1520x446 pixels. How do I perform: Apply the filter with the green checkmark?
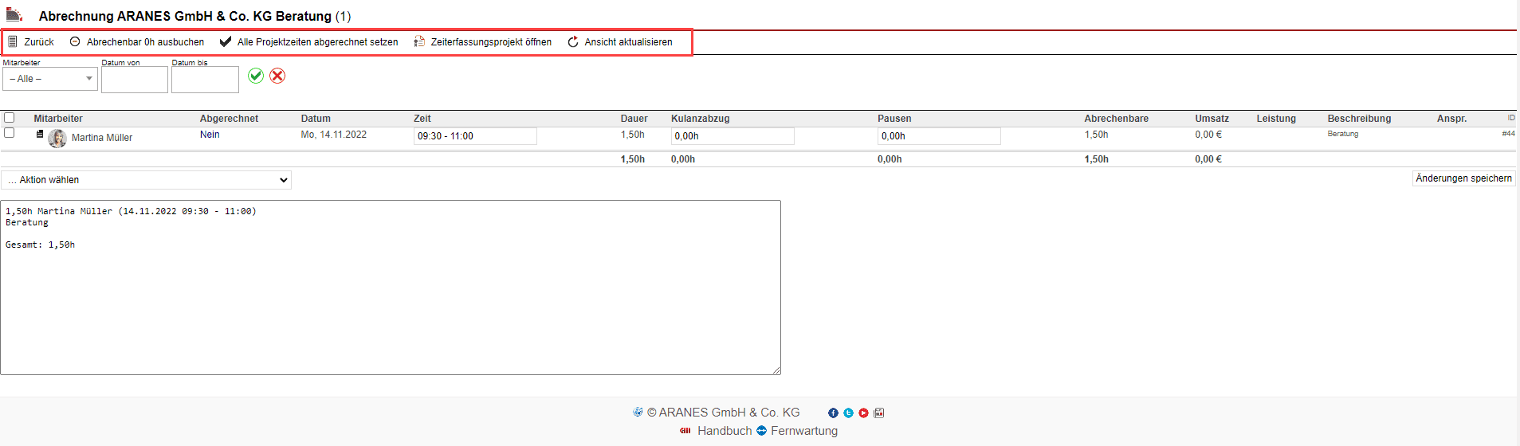(x=256, y=76)
